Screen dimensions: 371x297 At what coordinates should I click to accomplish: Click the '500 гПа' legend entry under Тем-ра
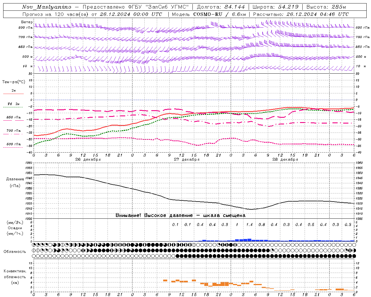(14, 144)
